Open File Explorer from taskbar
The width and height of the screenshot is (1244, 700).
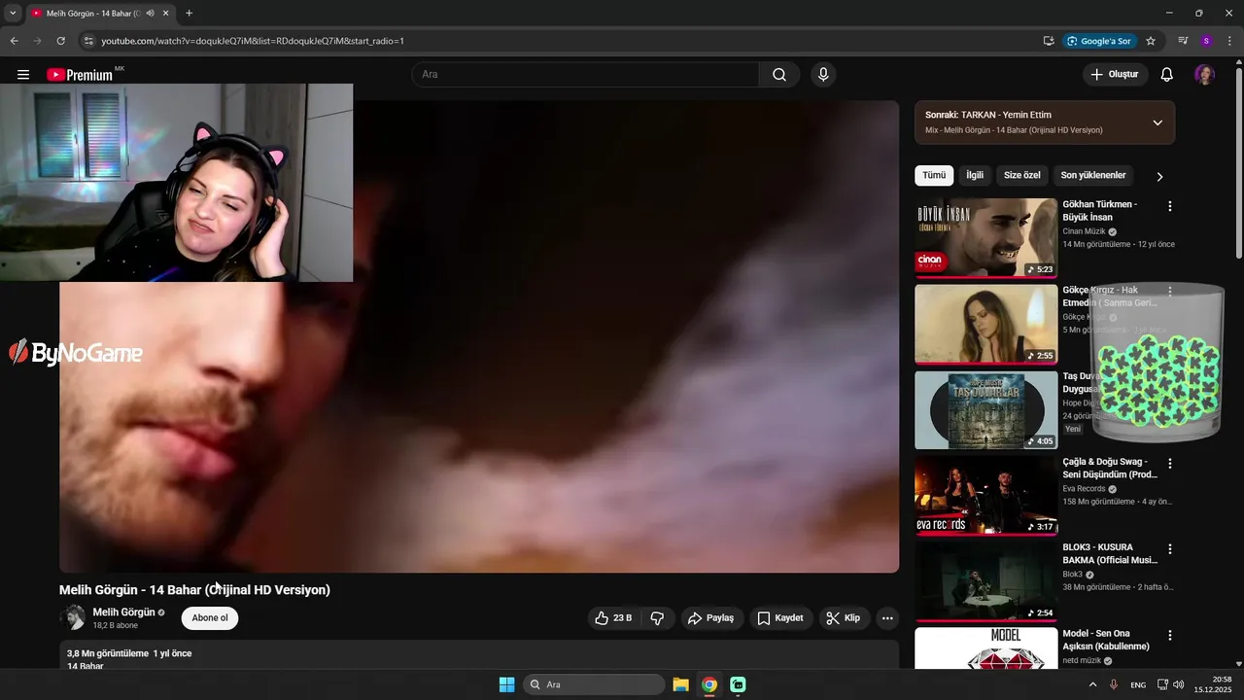(681, 684)
